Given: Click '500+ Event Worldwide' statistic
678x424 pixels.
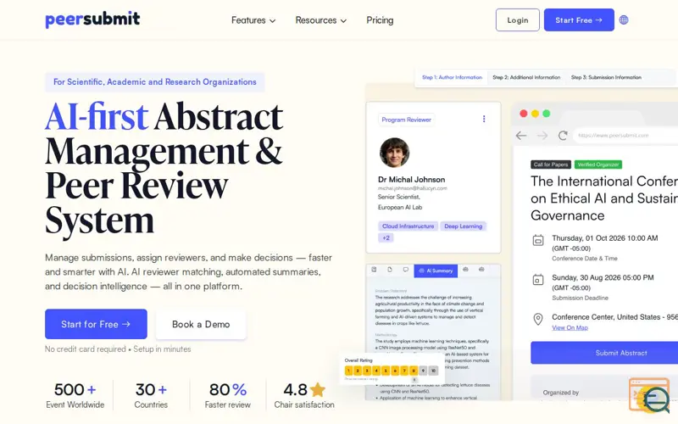Looking at the screenshot, I should tap(75, 395).
